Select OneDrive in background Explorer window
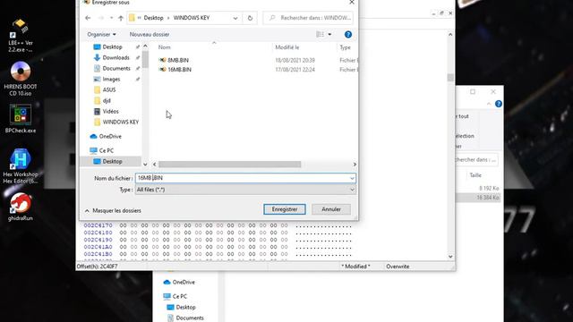The height and width of the screenshot is (322, 573). (179, 283)
